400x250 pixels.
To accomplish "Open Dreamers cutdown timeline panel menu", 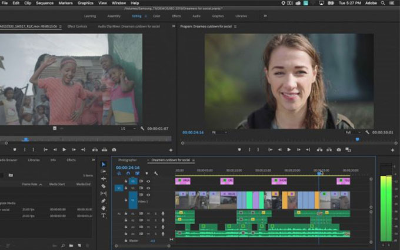I will [194, 160].
